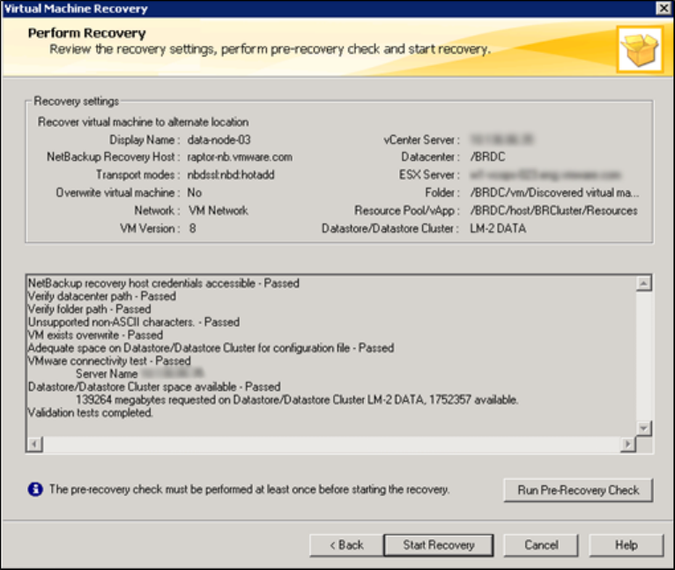Select the transport modes value nbdssl:nbd:hotadd
The width and height of the screenshot is (675, 570).
coord(230,174)
